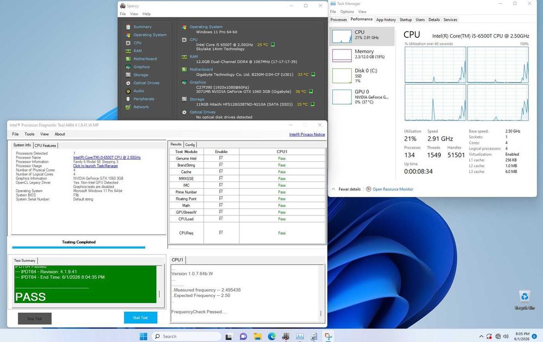Click graphics temperature indicator icon beside 36 °C
Screen dimensions: 543x342
click(x=311, y=91)
